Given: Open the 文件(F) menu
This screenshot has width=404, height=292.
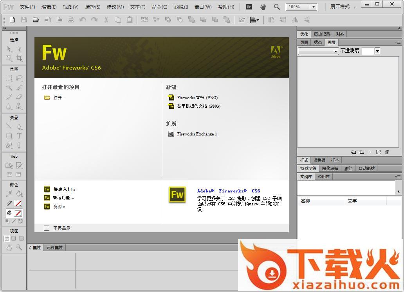Looking at the screenshot, I should (27, 7).
